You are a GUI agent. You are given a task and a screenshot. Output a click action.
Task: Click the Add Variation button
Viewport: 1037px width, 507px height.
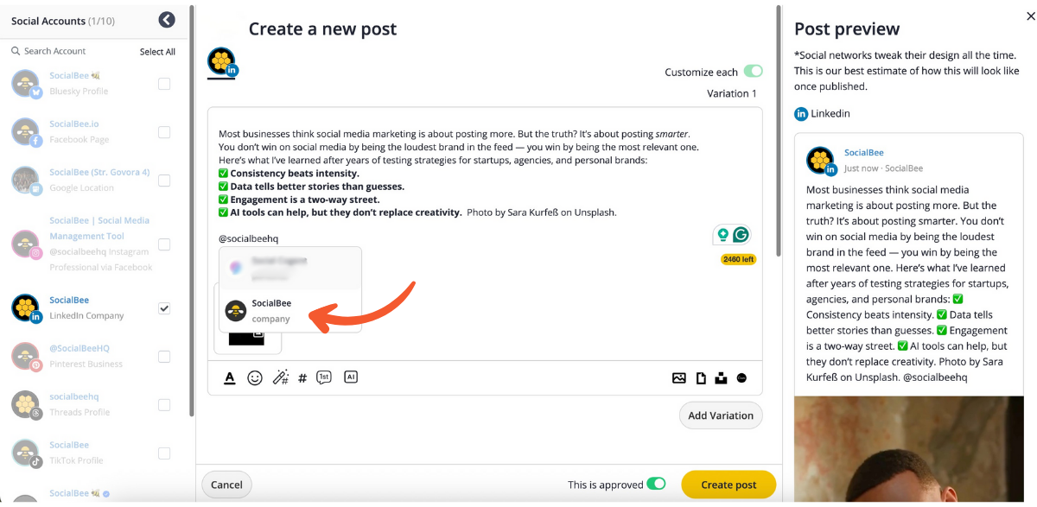[x=721, y=415]
